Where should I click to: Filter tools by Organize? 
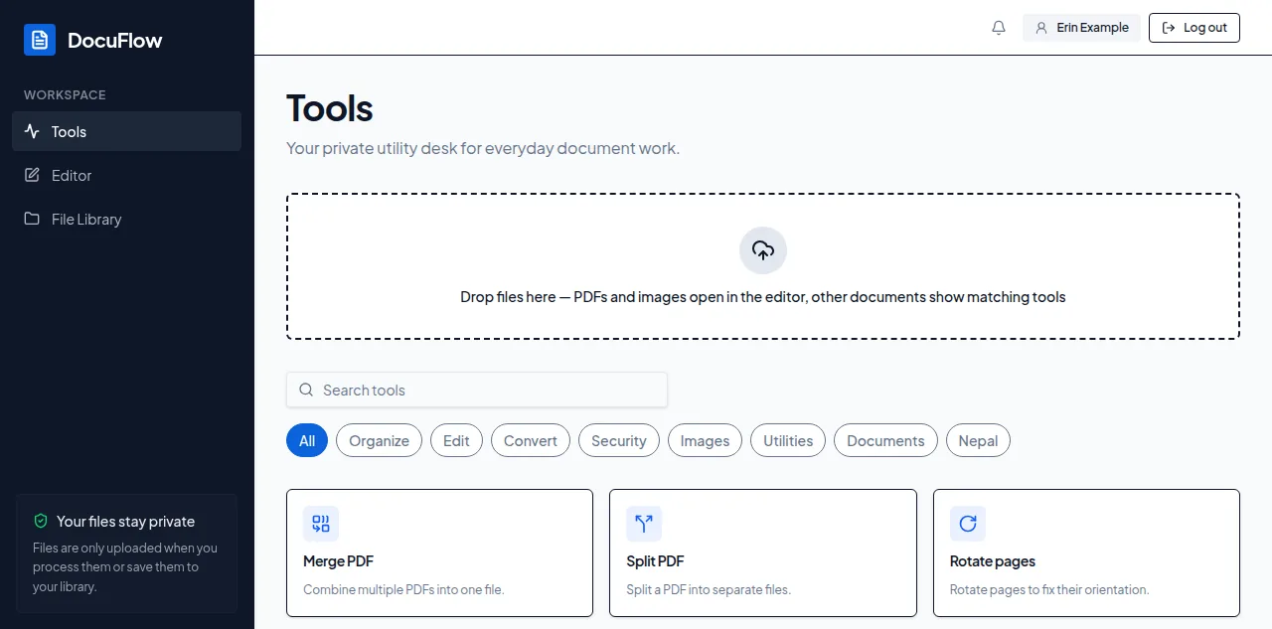[379, 440]
